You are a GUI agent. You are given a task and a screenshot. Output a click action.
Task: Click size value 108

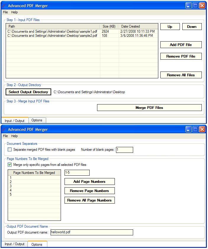coord(104,36)
